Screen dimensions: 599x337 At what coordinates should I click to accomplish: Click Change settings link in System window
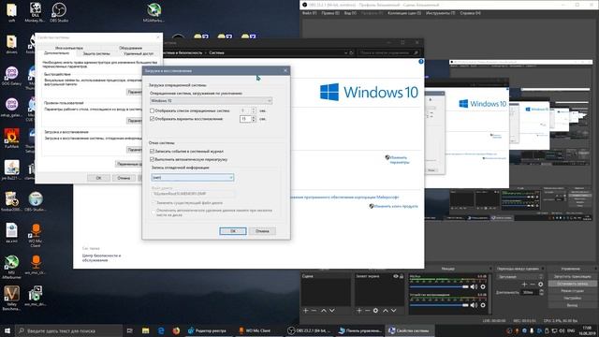[x=400, y=160]
